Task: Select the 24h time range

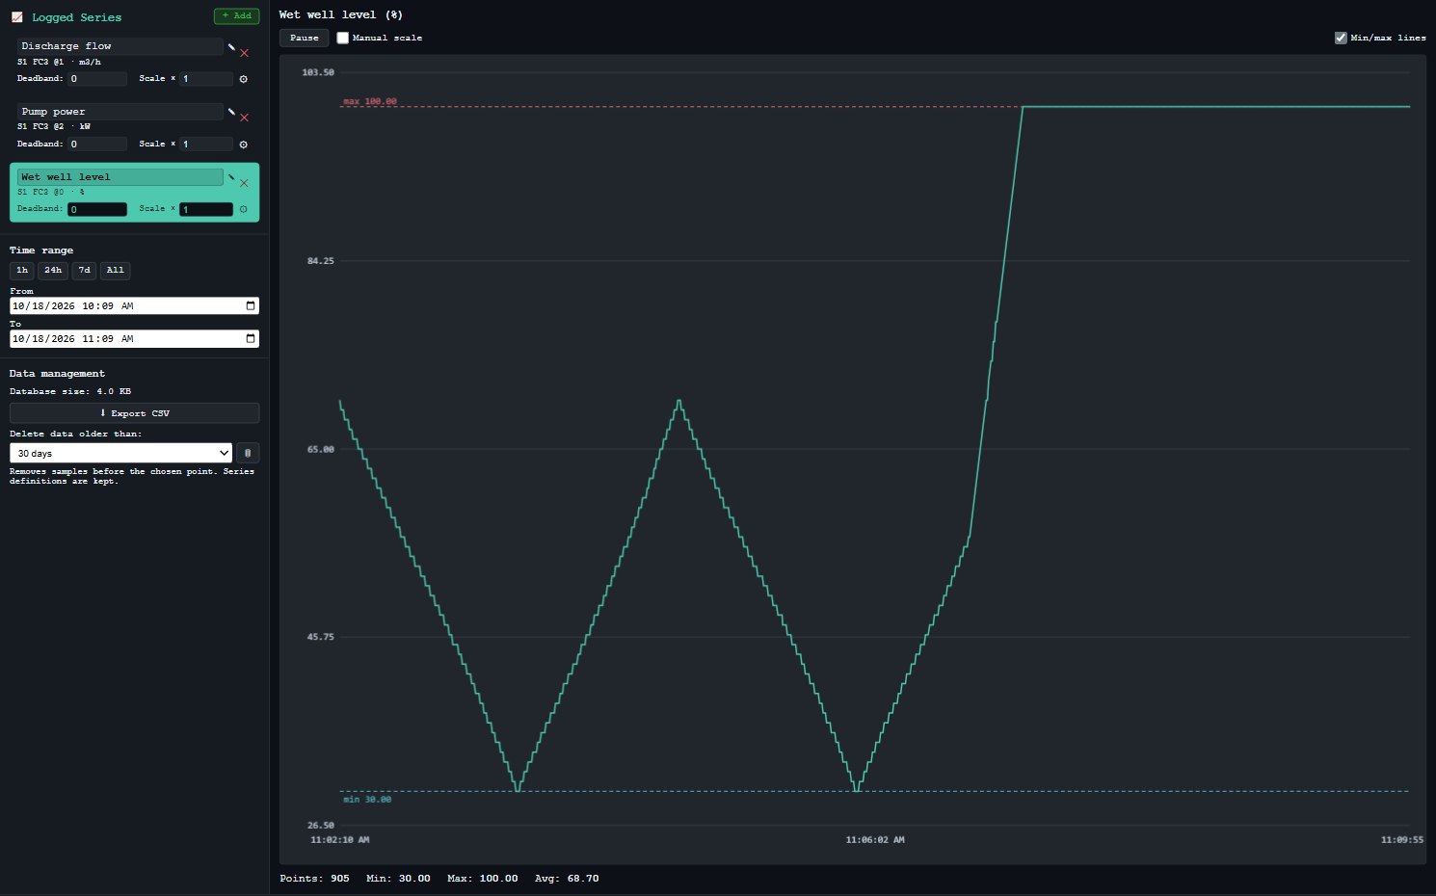Action: [53, 271]
